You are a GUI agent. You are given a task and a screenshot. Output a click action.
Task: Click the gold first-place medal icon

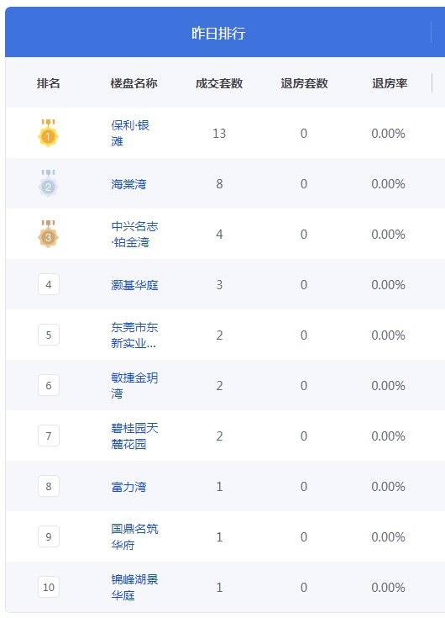click(48, 133)
